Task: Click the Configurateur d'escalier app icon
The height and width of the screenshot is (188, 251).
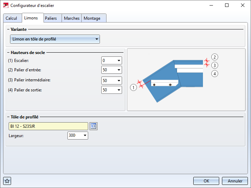Action: coord(6,6)
